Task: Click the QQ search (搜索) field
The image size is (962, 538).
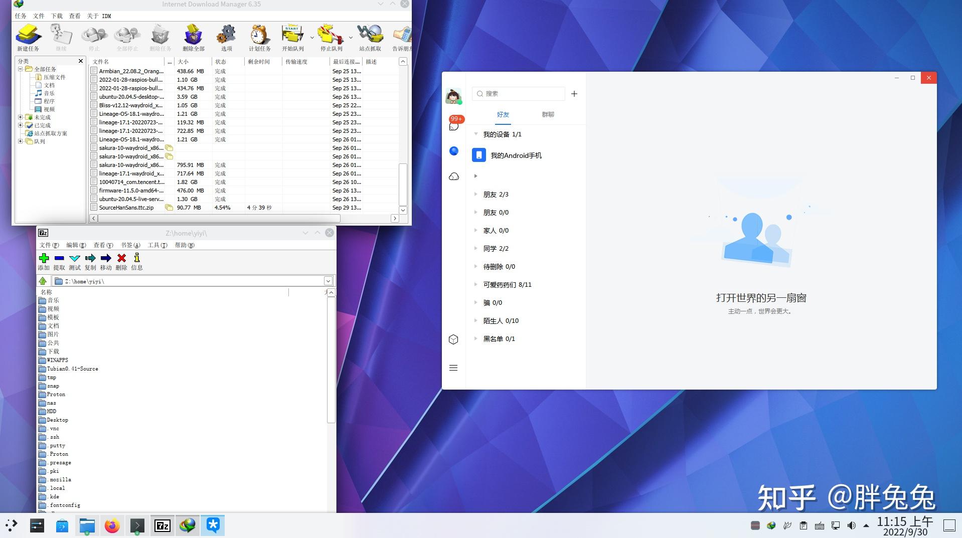Action: pos(519,94)
